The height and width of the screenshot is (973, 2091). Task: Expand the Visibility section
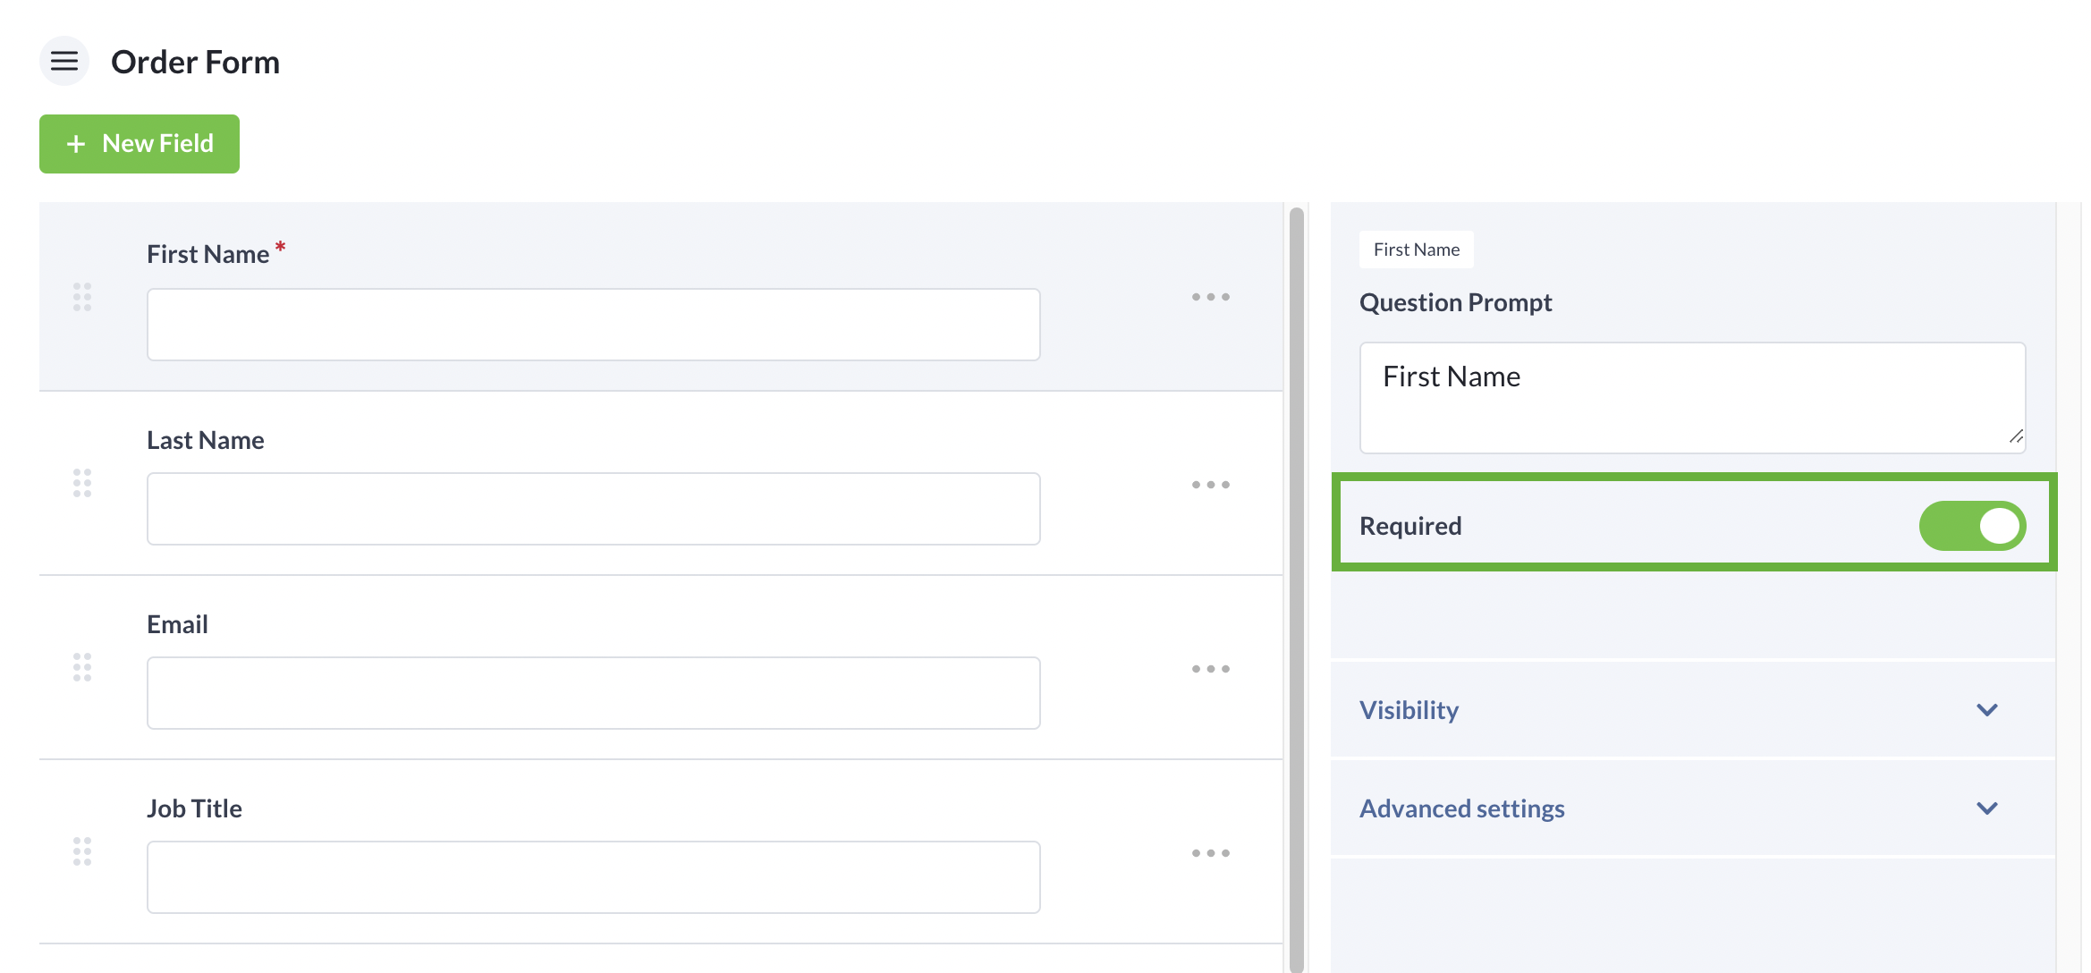click(x=1410, y=710)
